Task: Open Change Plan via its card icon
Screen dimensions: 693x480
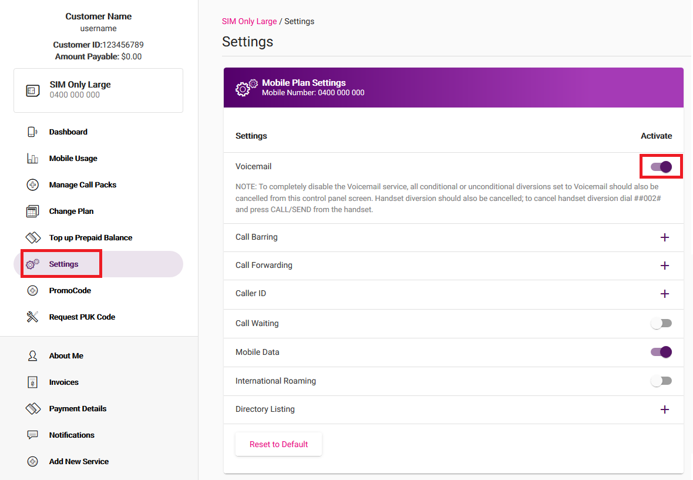Action: coord(33,211)
